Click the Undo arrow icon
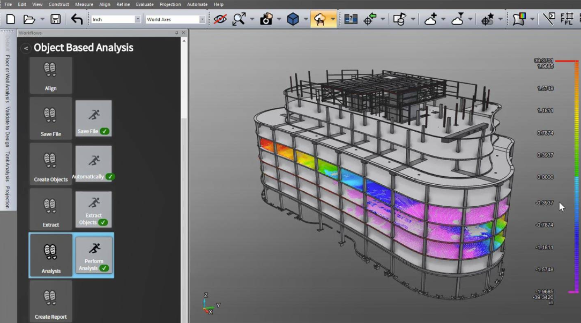581x323 pixels. [x=77, y=19]
